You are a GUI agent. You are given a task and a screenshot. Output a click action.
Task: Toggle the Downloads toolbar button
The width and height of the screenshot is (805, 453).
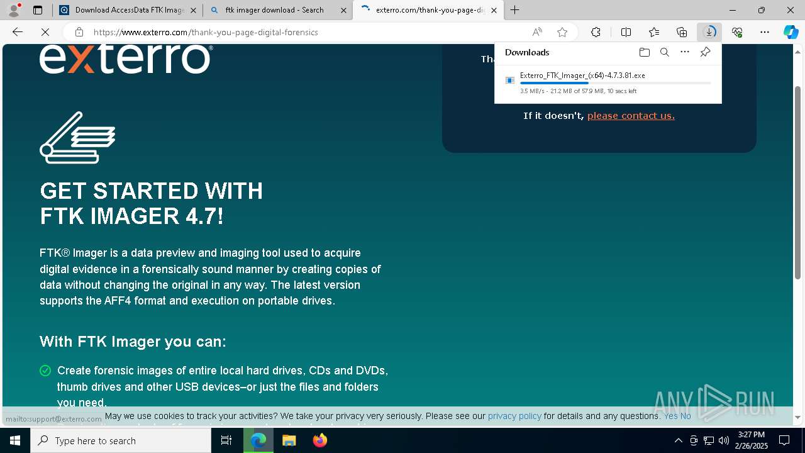click(x=709, y=32)
